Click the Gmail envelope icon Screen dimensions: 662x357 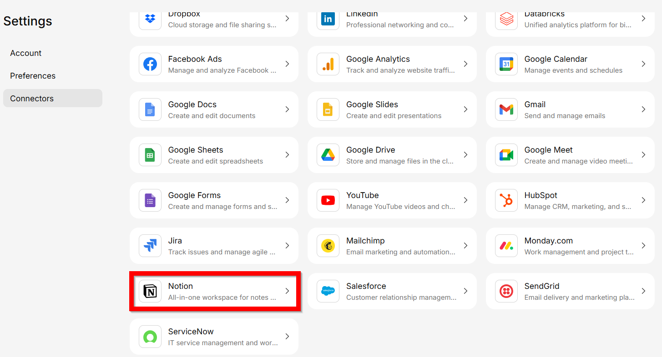(506, 109)
